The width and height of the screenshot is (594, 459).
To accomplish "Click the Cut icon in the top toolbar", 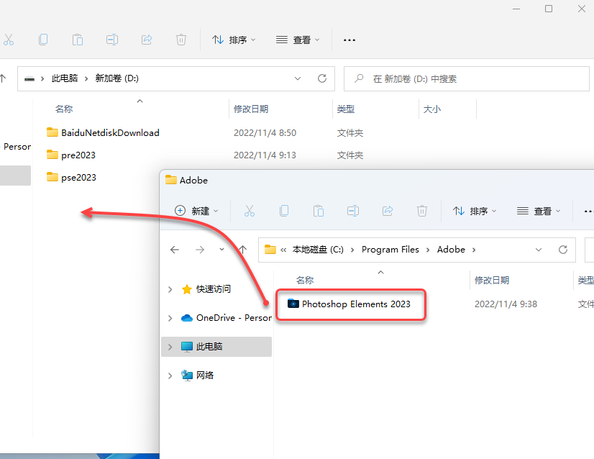I will [x=9, y=40].
